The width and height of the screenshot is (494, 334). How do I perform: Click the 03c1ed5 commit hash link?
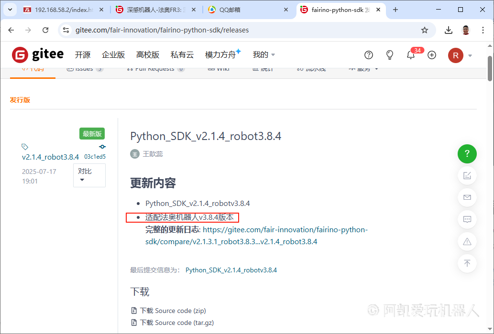[95, 157]
